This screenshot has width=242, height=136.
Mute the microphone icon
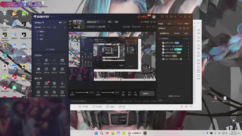tap(72, 92)
